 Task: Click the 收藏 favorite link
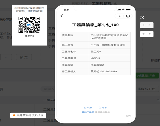(x=88, y=108)
